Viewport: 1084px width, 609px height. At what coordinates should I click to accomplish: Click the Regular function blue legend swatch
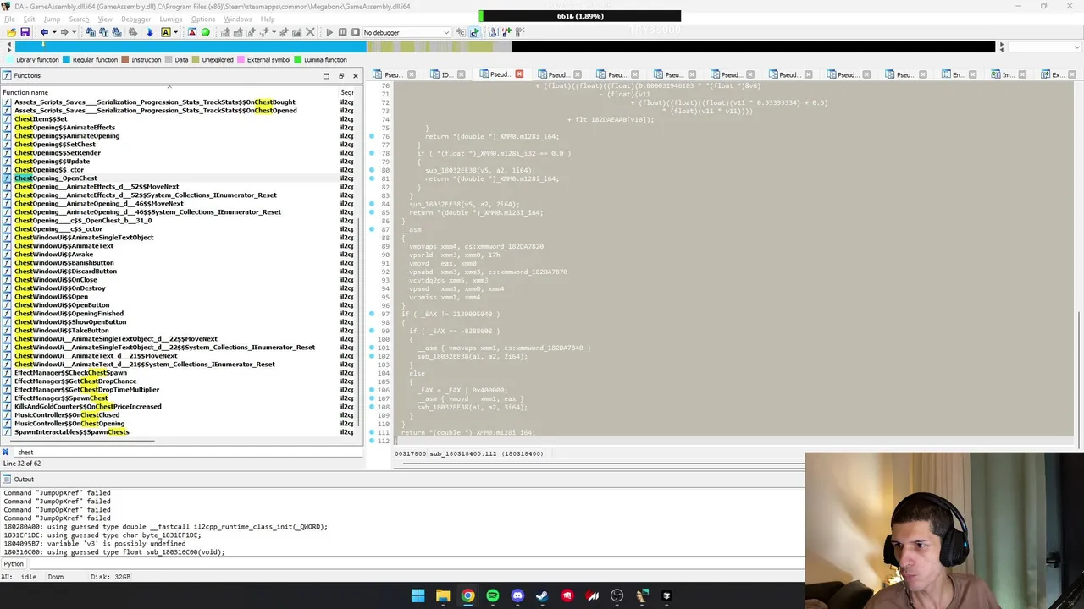click(x=66, y=60)
